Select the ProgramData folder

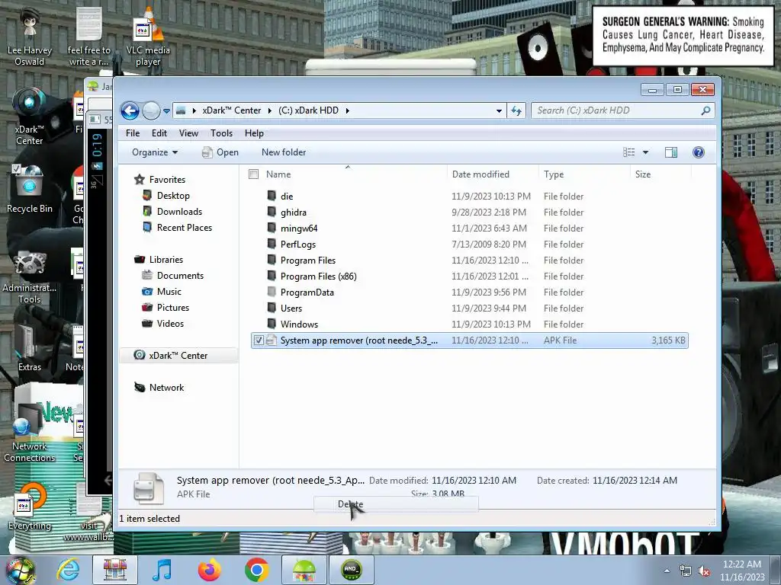click(307, 292)
